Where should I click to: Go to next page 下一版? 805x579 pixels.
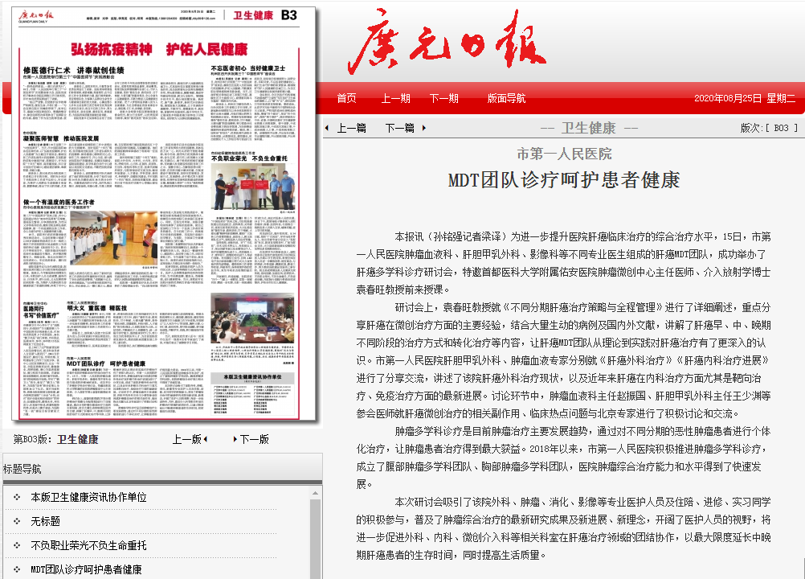[254, 439]
